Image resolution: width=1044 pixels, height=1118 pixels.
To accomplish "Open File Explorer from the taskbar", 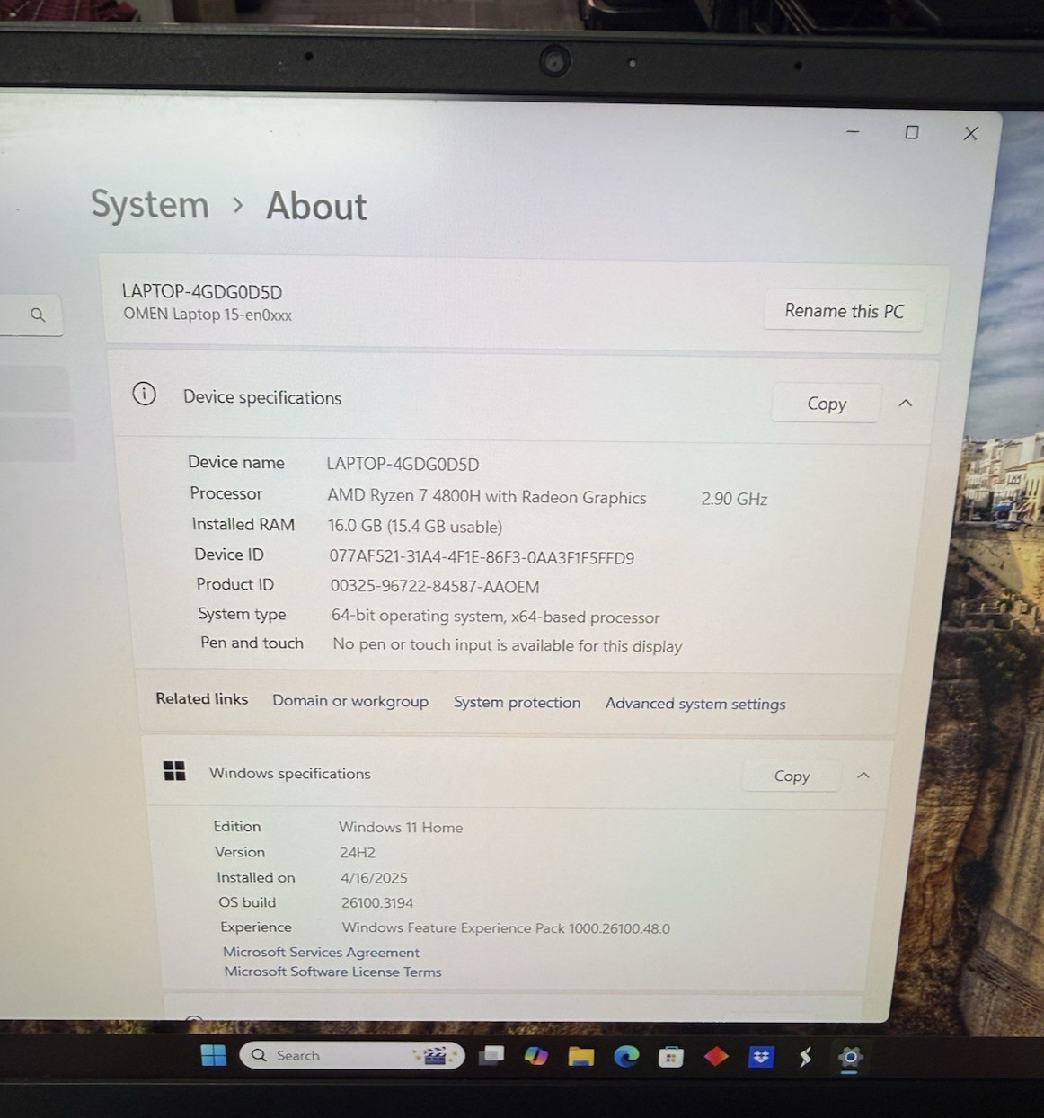I will 581,1056.
